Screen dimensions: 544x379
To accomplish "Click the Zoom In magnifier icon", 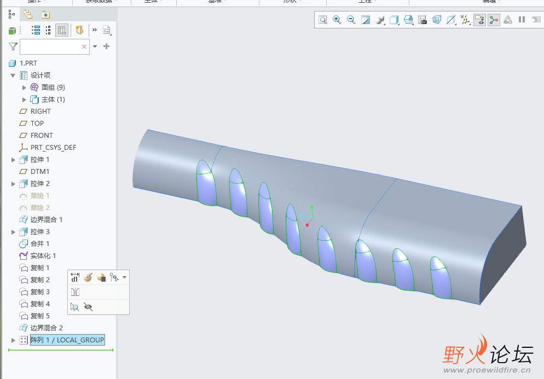I will [337, 20].
